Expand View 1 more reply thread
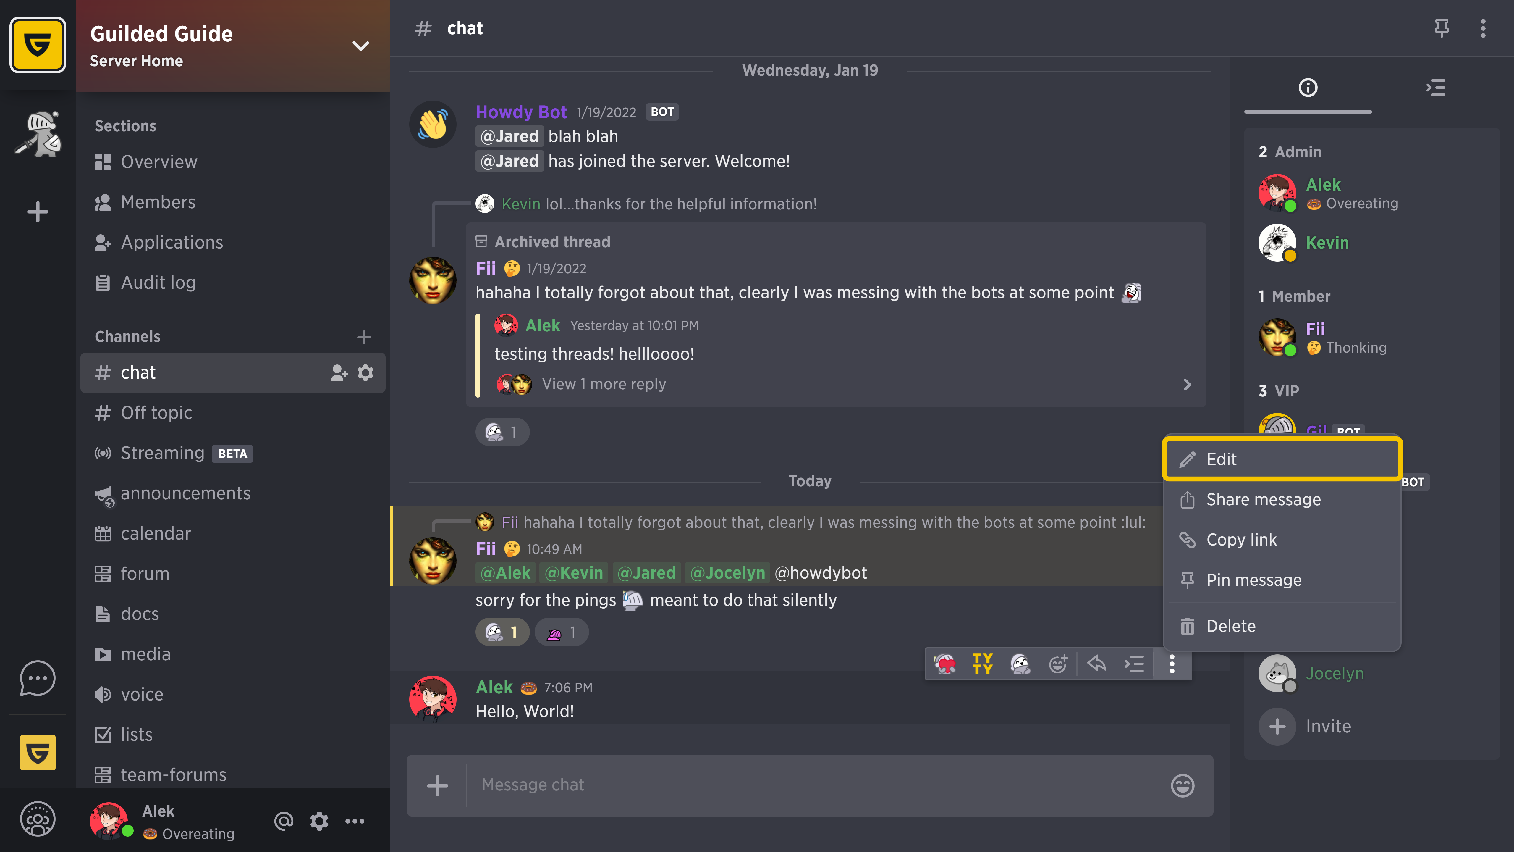 click(604, 385)
